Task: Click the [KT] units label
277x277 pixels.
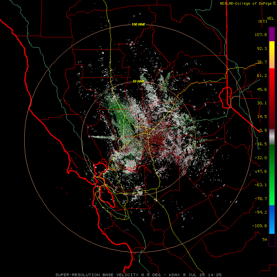Action: (263, 21)
